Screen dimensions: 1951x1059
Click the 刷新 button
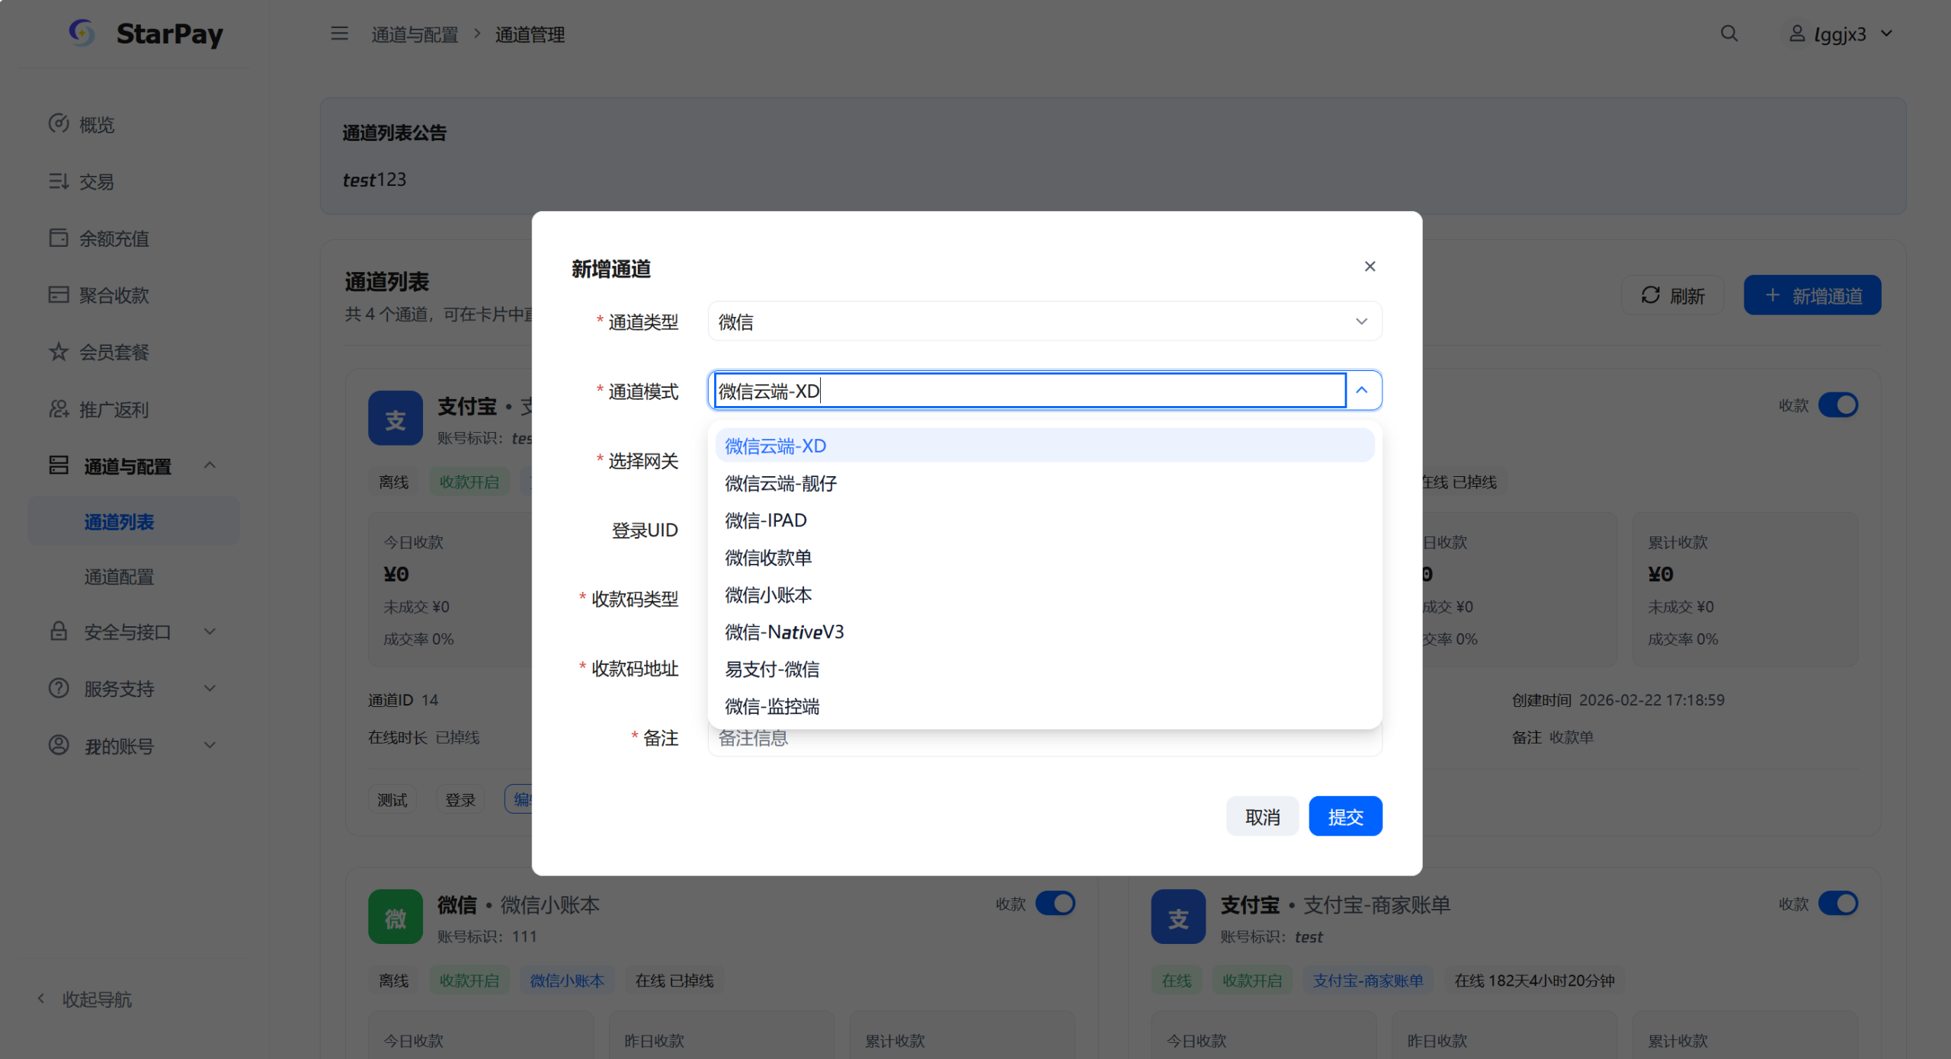1673,296
